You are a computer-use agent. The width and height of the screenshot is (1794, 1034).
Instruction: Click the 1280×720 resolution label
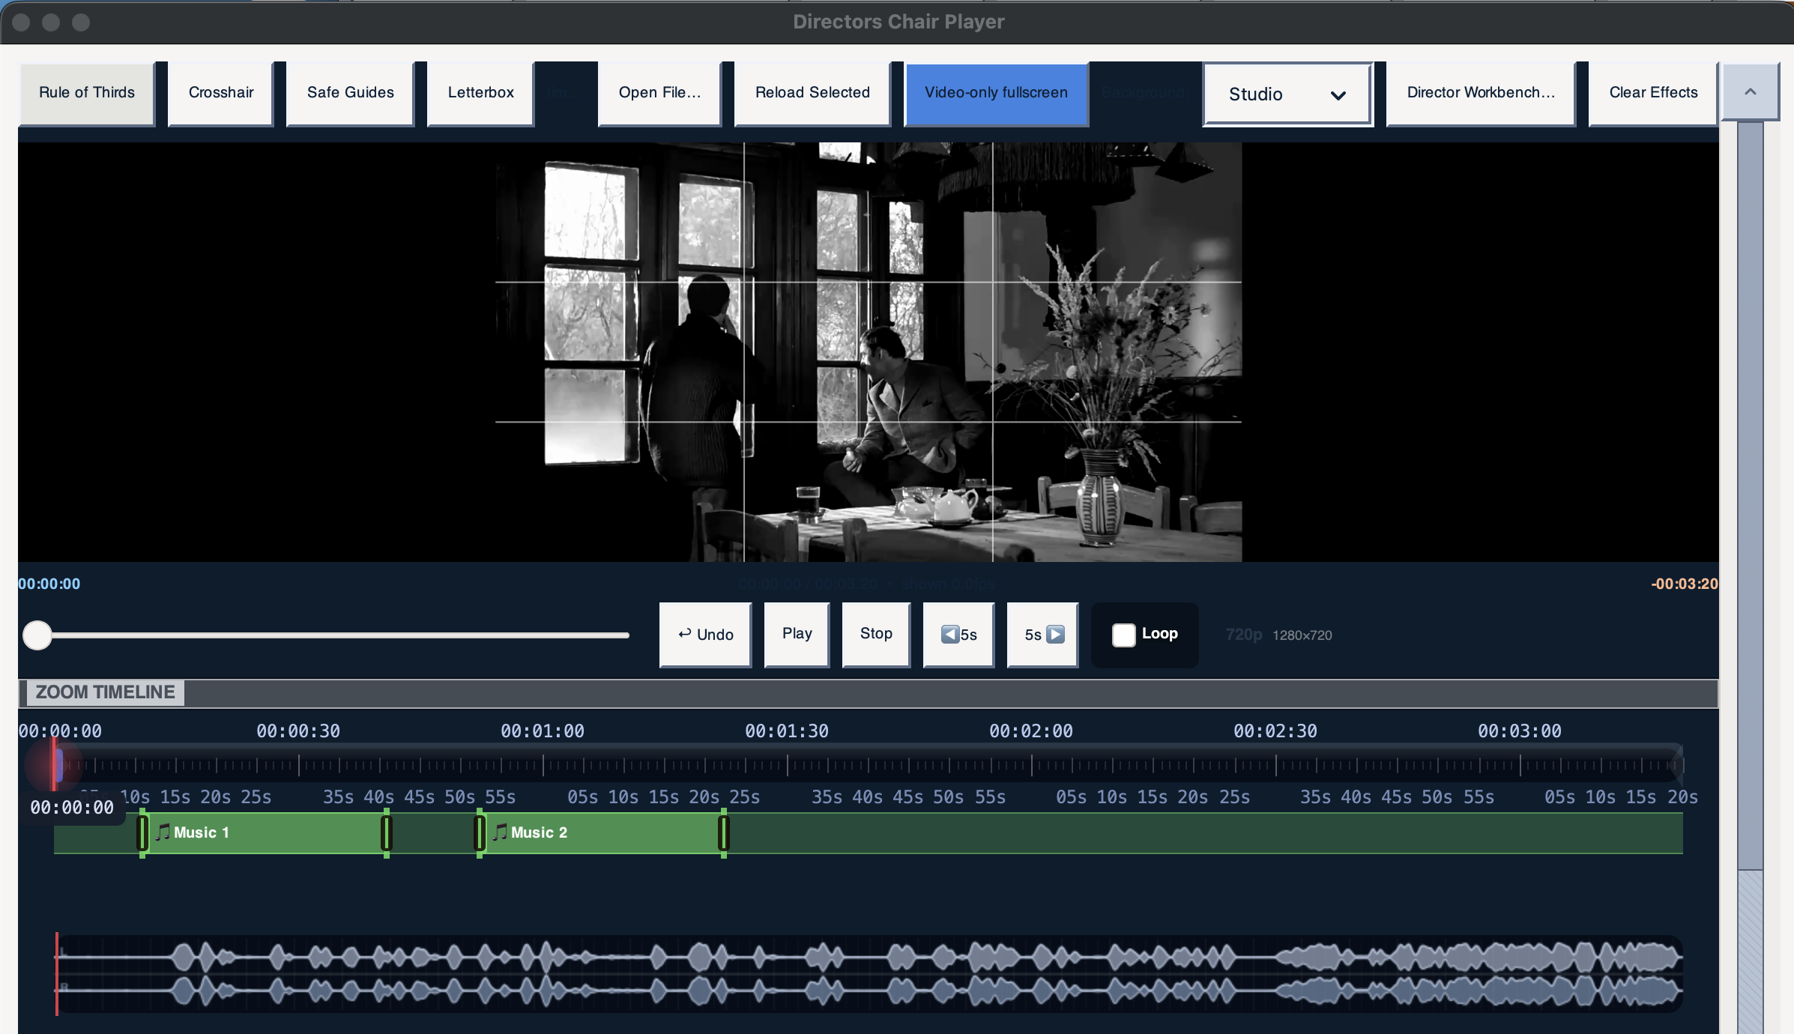pyautogui.click(x=1302, y=635)
